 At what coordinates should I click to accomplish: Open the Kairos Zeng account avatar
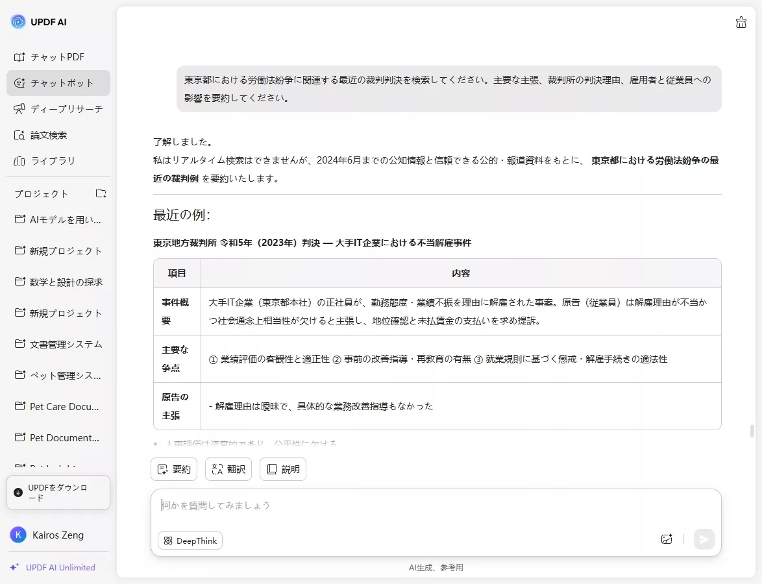18,535
